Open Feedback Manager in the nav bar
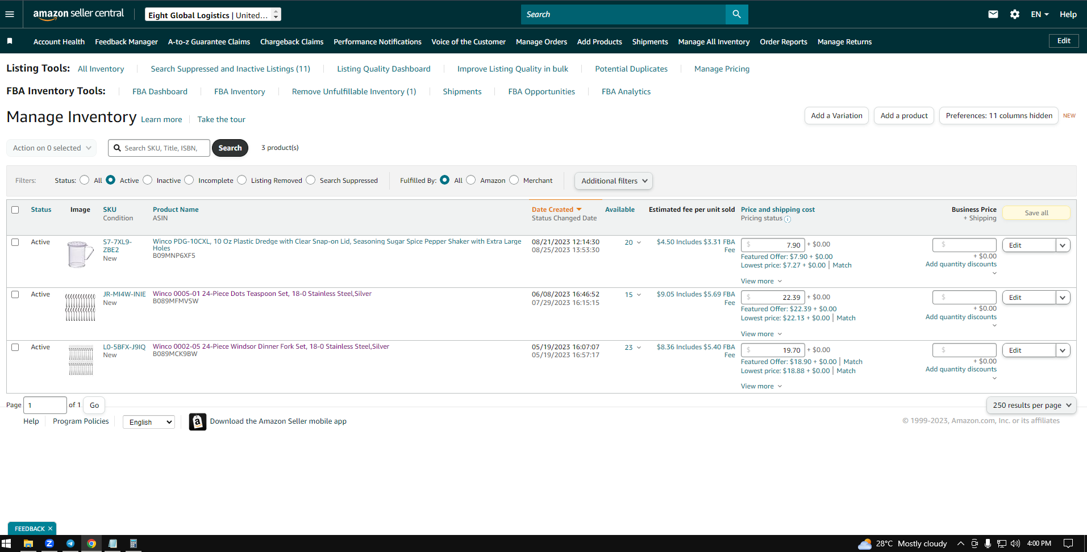 tap(126, 41)
